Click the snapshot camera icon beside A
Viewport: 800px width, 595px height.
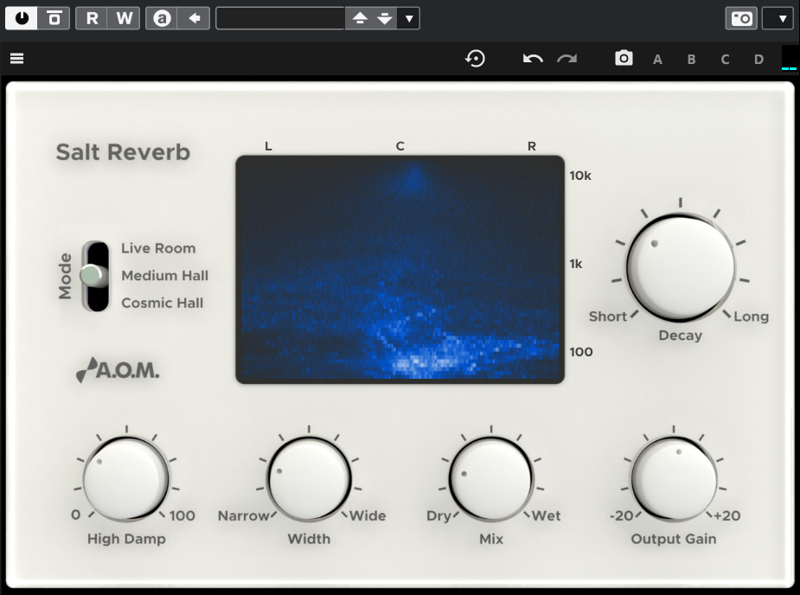coord(624,58)
